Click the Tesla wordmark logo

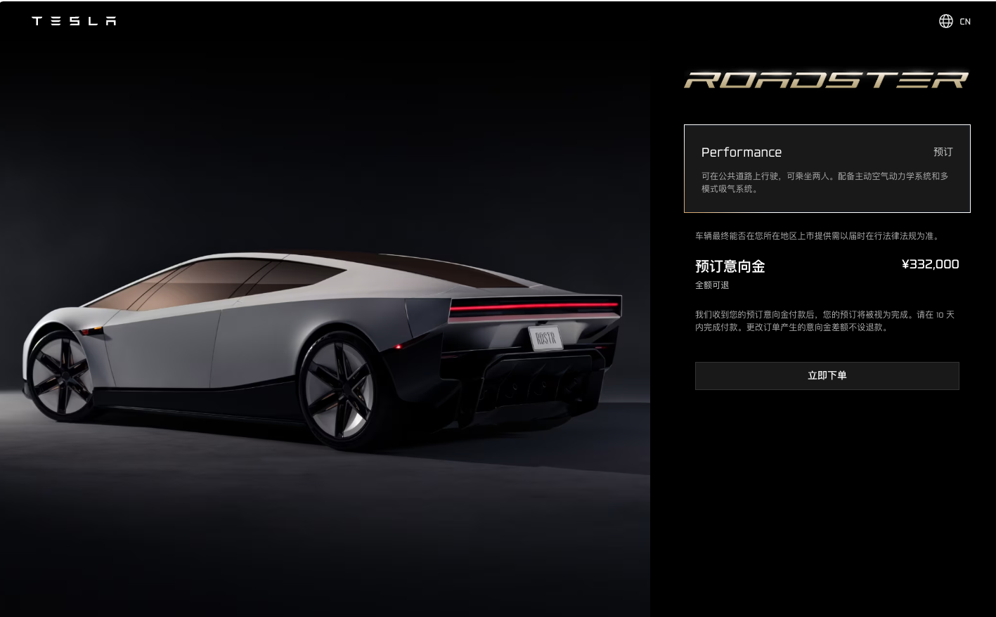pos(74,21)
